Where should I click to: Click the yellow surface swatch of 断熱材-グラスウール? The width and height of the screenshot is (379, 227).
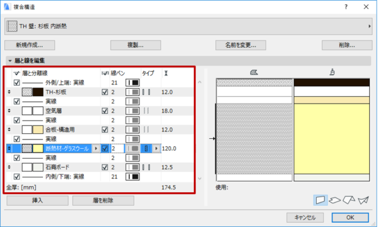click(38, 148)
